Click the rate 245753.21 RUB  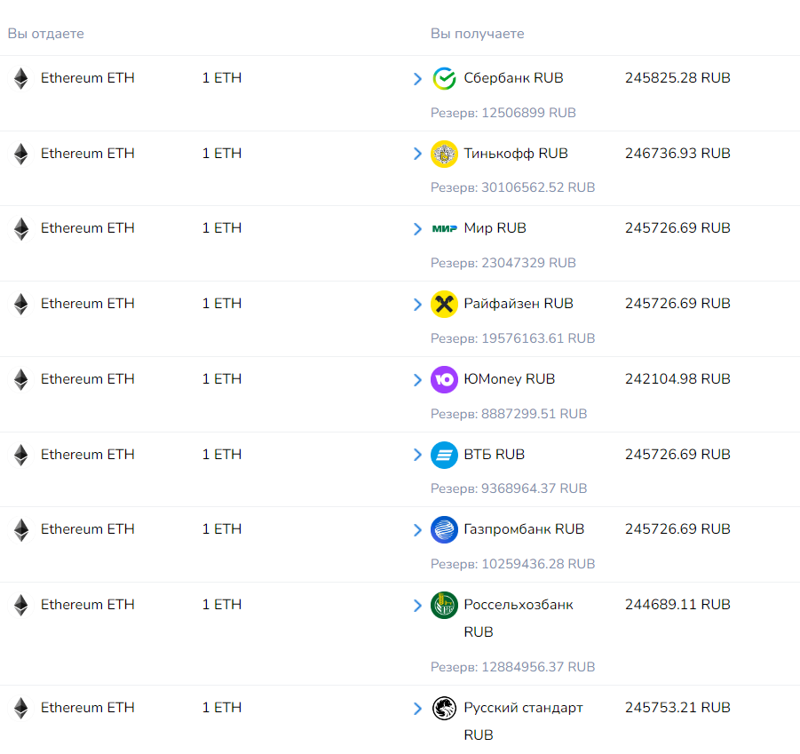coord(677,708)
